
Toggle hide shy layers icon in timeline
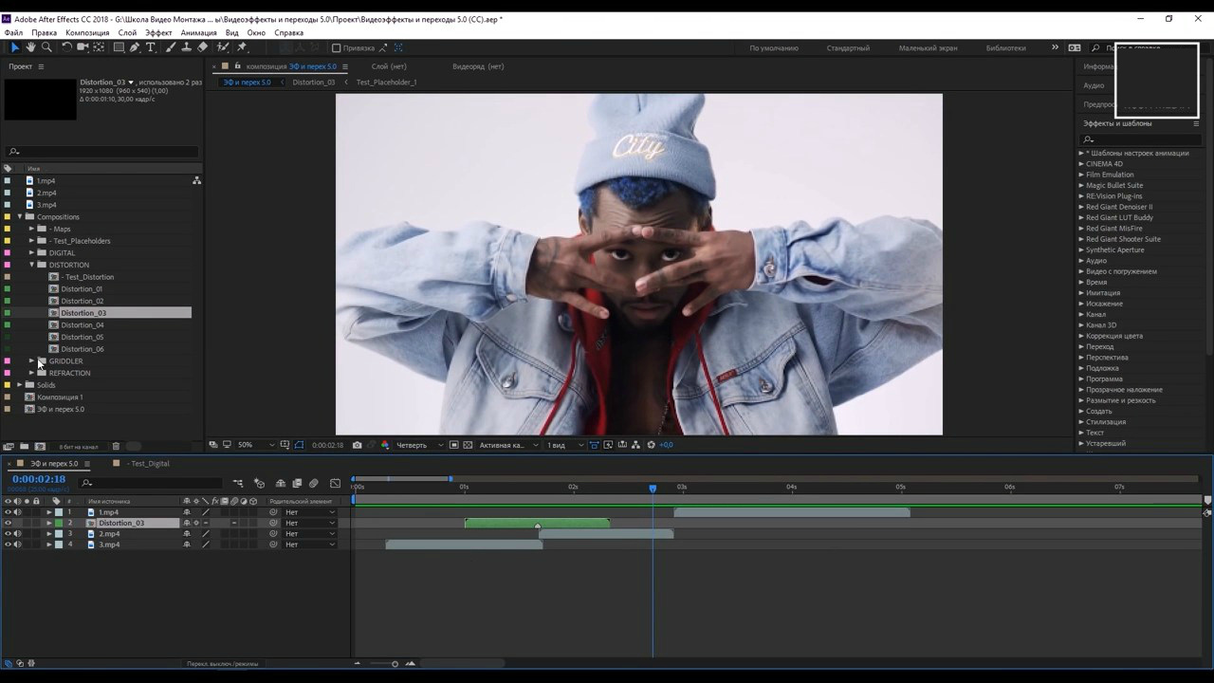coord(280,484)
